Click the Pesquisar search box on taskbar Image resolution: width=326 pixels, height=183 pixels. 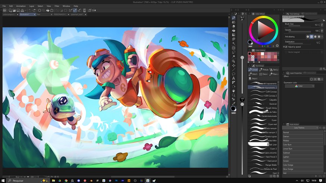click(x=28, y=181)
